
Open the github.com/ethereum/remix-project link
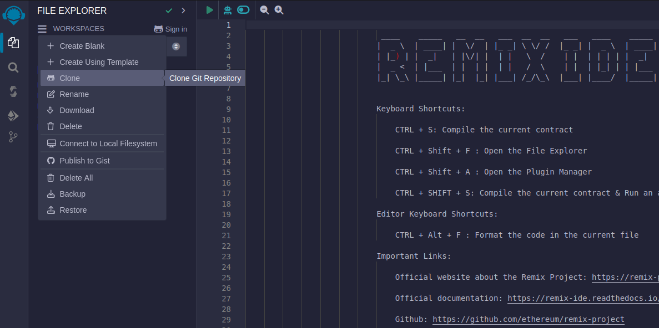pyautogui.click(x=528, y=319)
